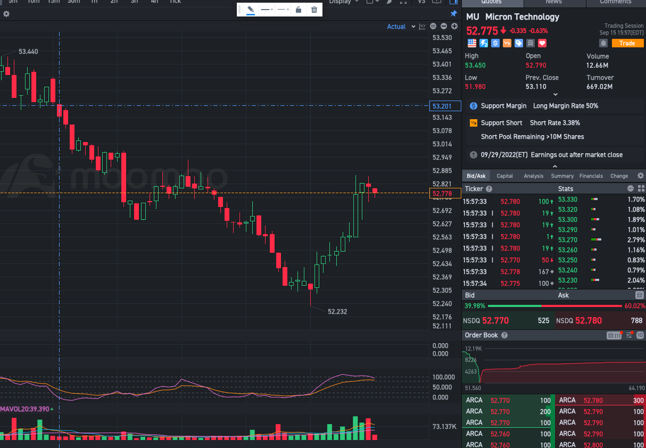Zoom in chart with plus circle
This screenshot has height=448, width=646.
click(x=454, y=26)
